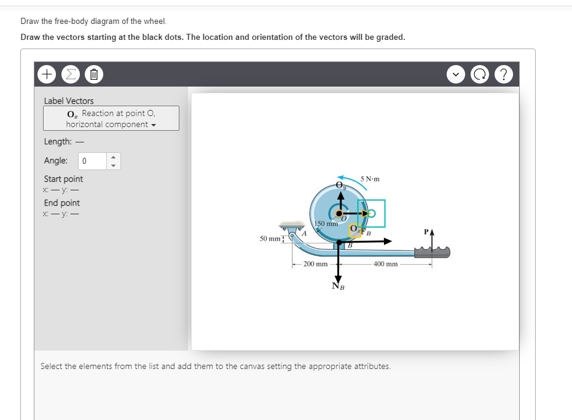572x420 pixels.
Task: Click the chevron icon on the dark toolbar
Action: (x=456, y=74)
